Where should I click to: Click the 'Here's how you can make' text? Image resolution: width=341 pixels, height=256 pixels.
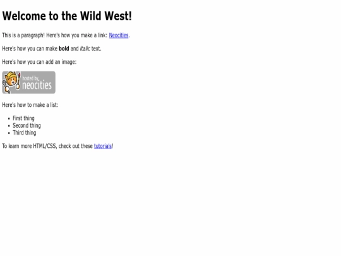click(x=30, y=49)
